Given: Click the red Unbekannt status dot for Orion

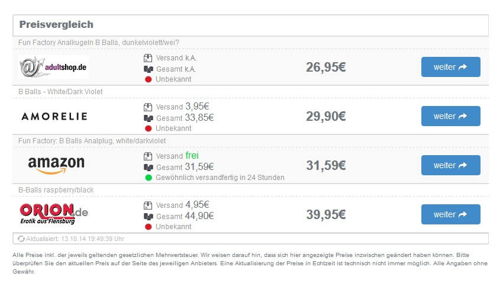Looking at the screenshot, I should 148,227.
